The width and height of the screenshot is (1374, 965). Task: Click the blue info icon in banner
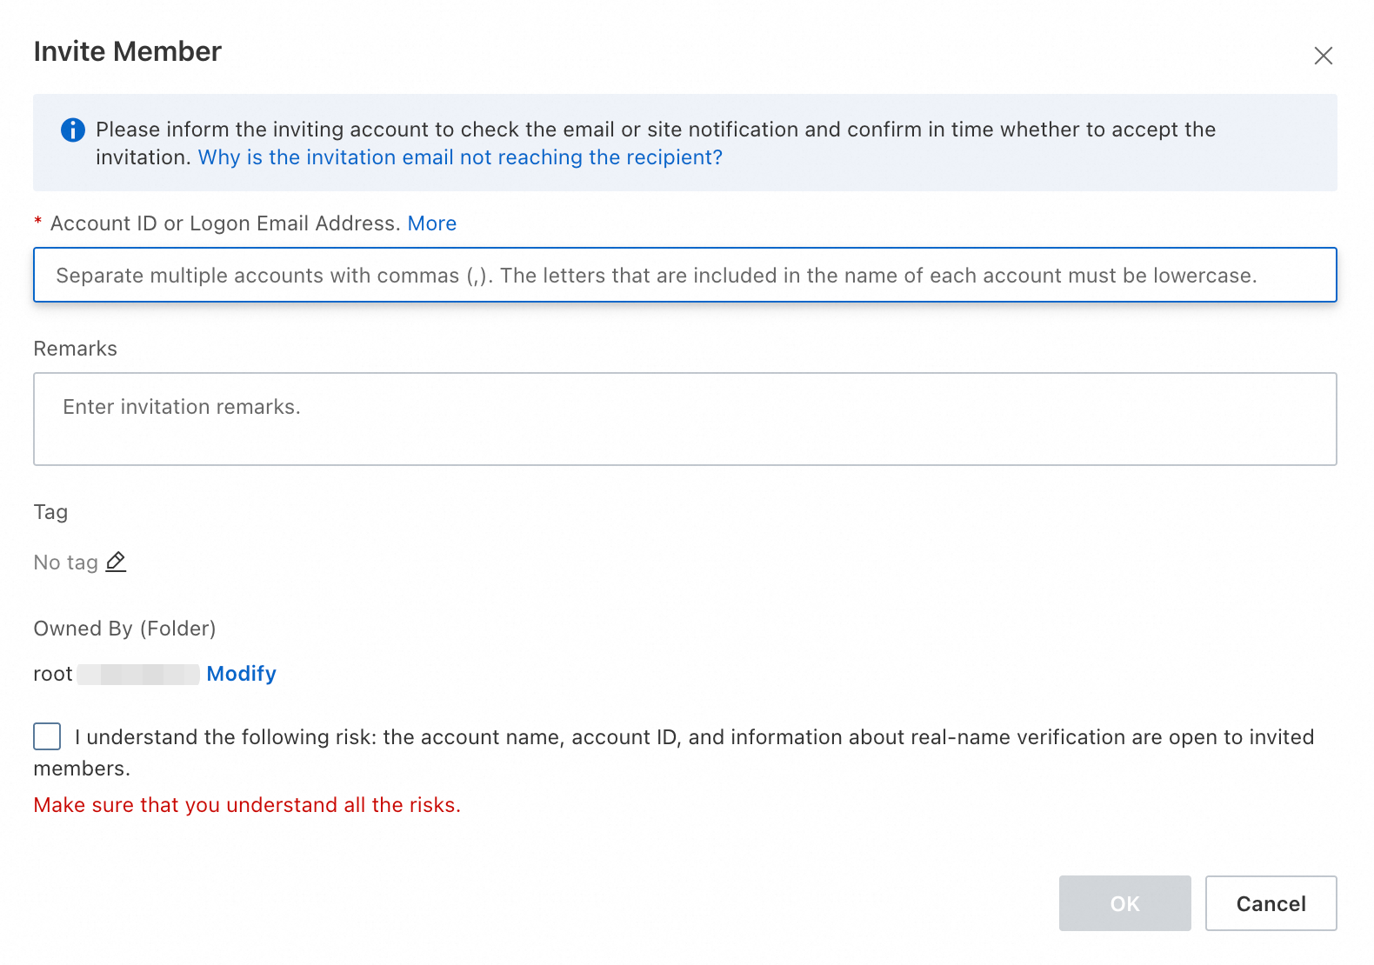(73, 130)
